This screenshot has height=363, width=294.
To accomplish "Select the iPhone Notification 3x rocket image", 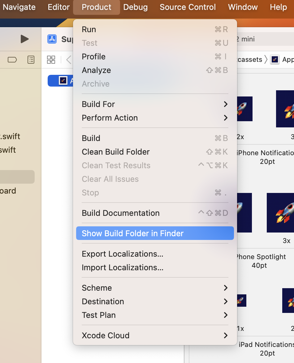I will 285,109.
